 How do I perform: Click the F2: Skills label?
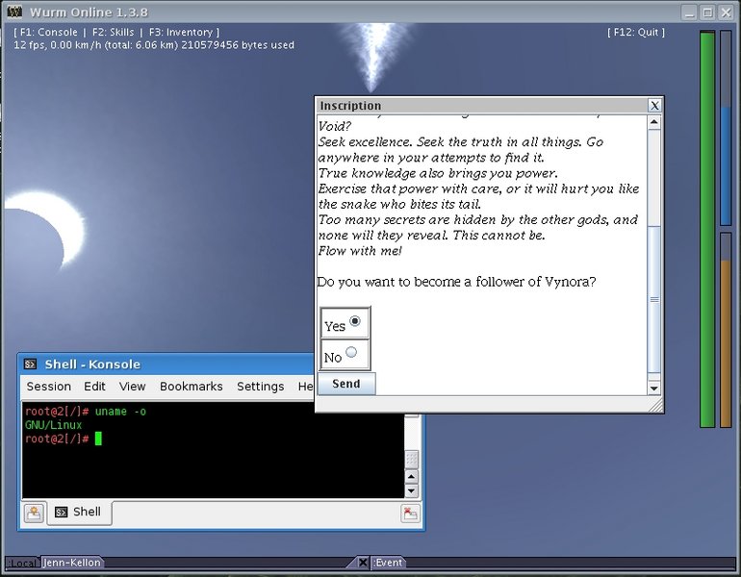(x=113, y=32)
